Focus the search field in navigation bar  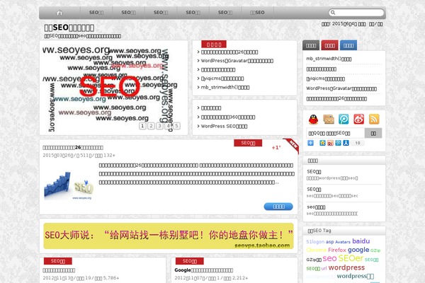356,13
